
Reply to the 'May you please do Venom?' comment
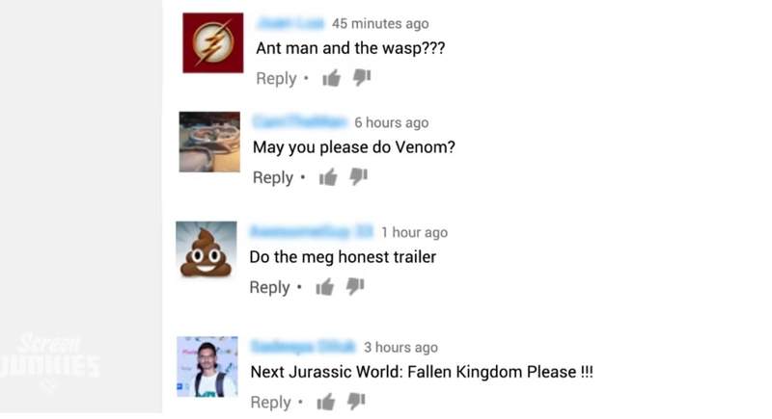pos(273,178)
